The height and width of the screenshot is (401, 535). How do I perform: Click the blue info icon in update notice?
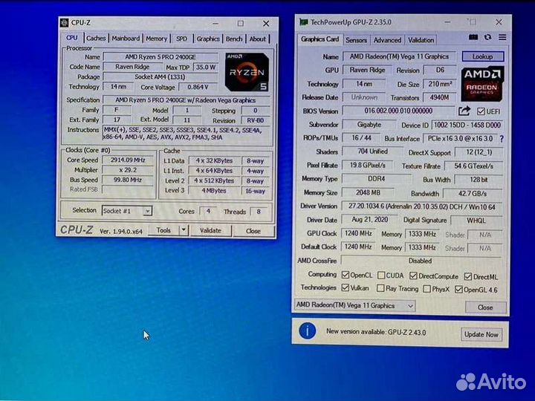[x=308, y=330]
